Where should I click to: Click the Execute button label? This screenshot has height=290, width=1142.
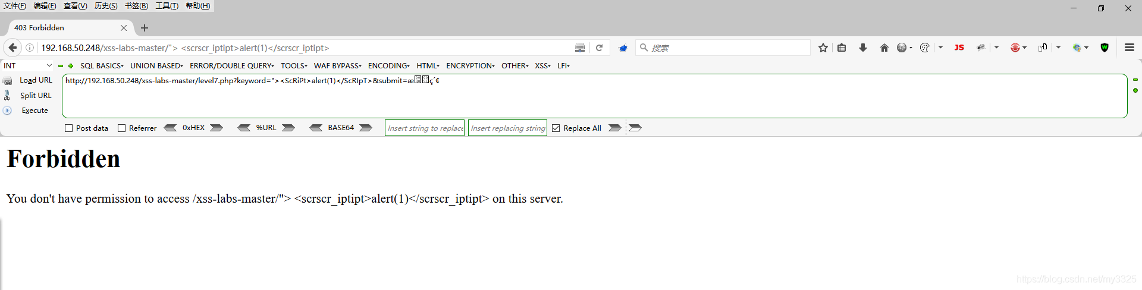35,111
